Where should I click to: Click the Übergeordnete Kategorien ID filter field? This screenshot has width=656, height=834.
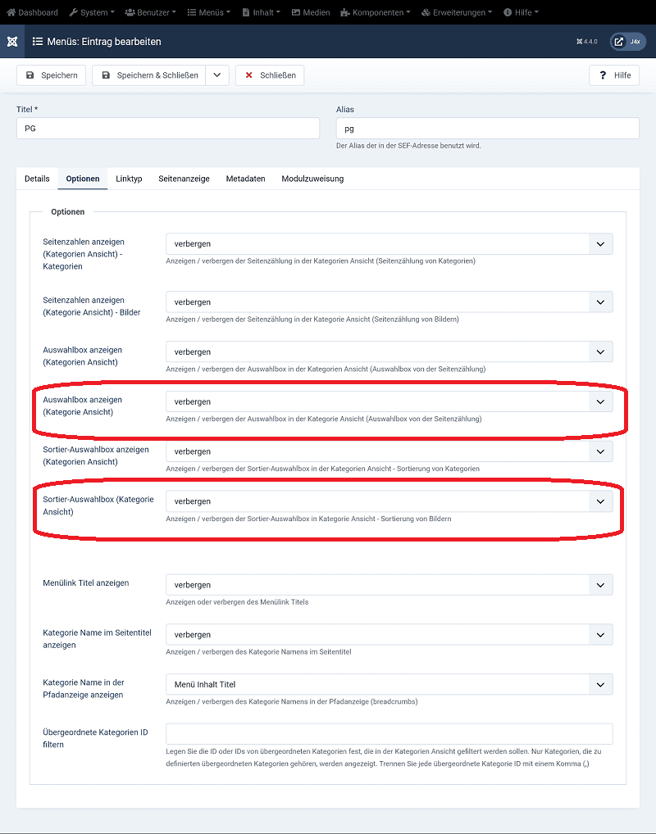point(389,734)
